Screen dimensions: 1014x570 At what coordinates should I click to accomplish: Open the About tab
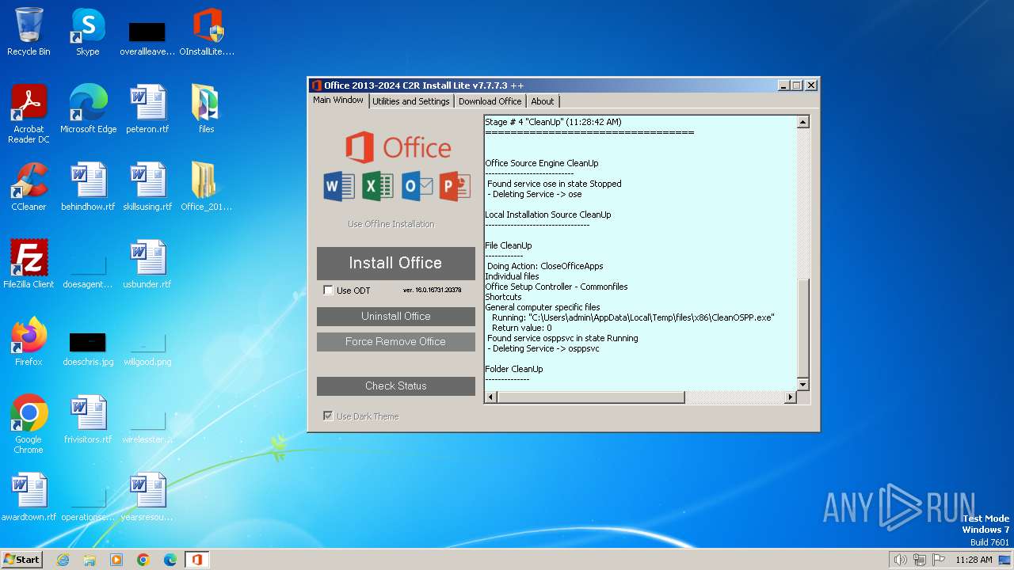coord(543,101)
